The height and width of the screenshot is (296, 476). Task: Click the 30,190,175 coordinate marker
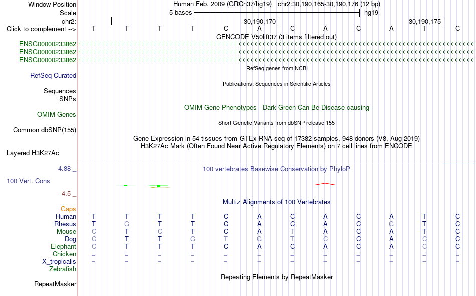tap(425, 21)
